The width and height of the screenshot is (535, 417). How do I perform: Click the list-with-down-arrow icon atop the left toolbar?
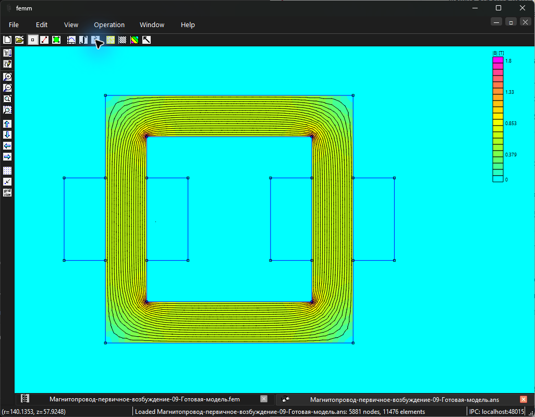(7, 53)
